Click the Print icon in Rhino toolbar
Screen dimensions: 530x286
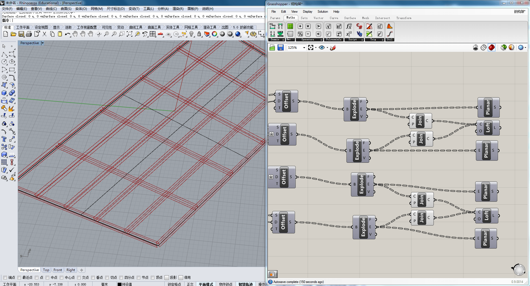[29, 34]
